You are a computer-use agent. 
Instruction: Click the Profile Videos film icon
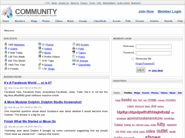[40, 56]
